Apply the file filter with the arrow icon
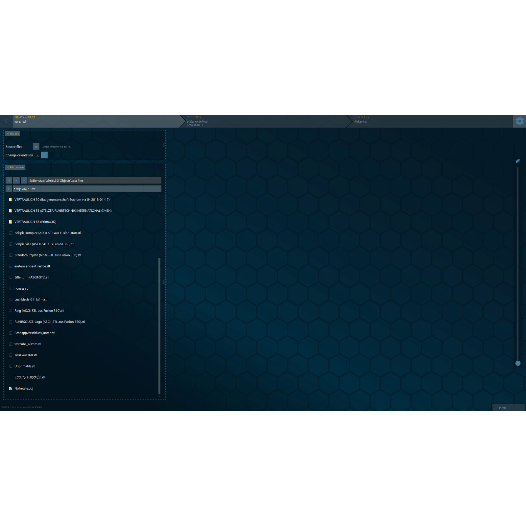Screen dimensions: 526x526 tap(9, 189)
